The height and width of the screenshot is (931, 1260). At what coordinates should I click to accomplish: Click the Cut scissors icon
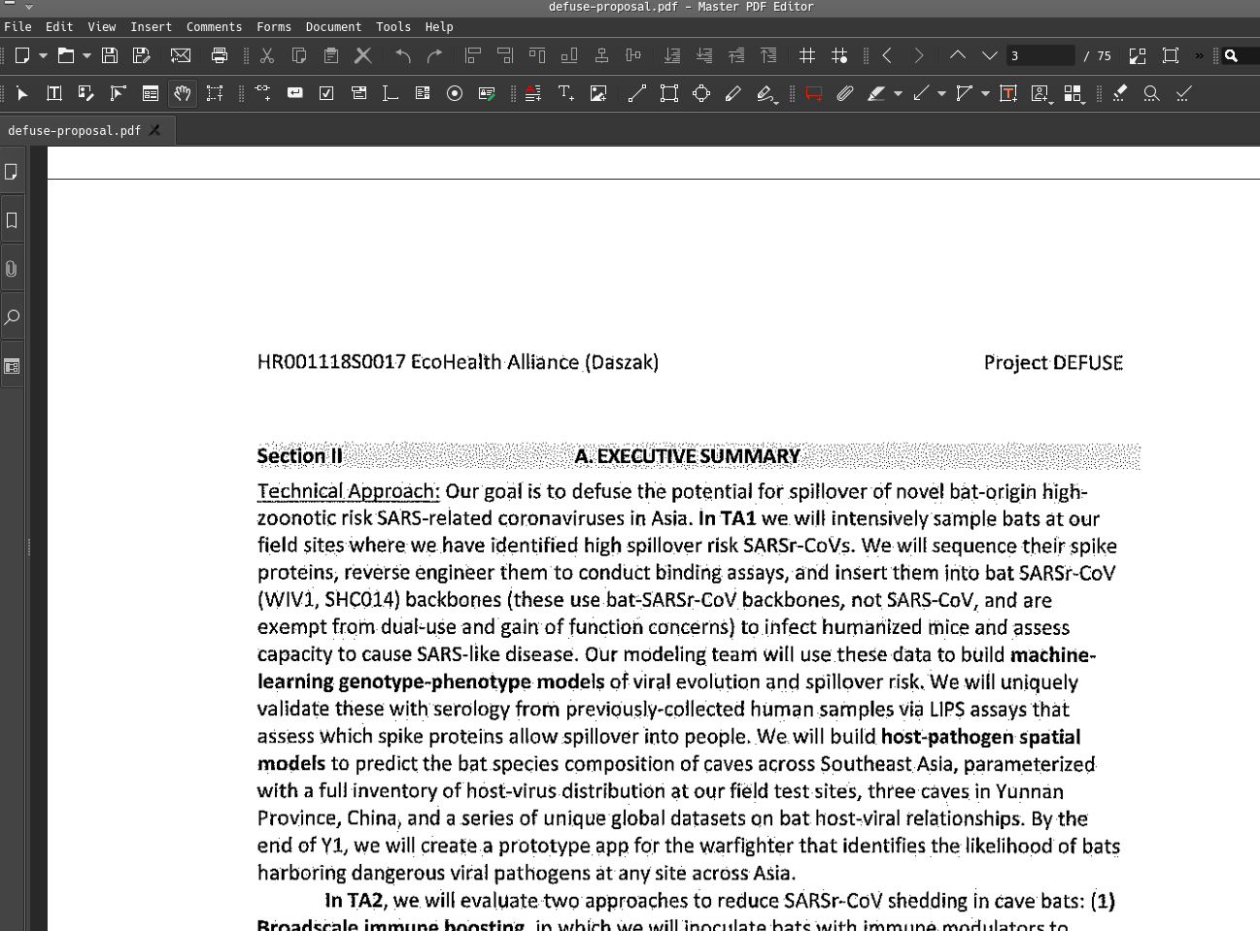pyautogui.click(x=267, y=55)
